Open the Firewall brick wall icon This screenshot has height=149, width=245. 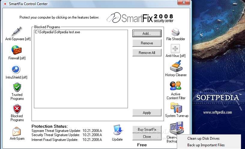click(17, 50)
